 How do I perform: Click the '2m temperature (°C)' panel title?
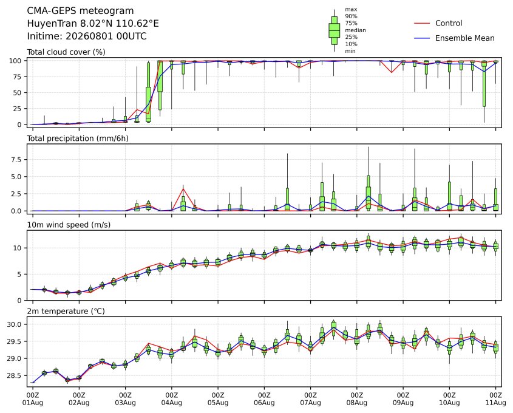pyautogui.click(x=66, y=311)
